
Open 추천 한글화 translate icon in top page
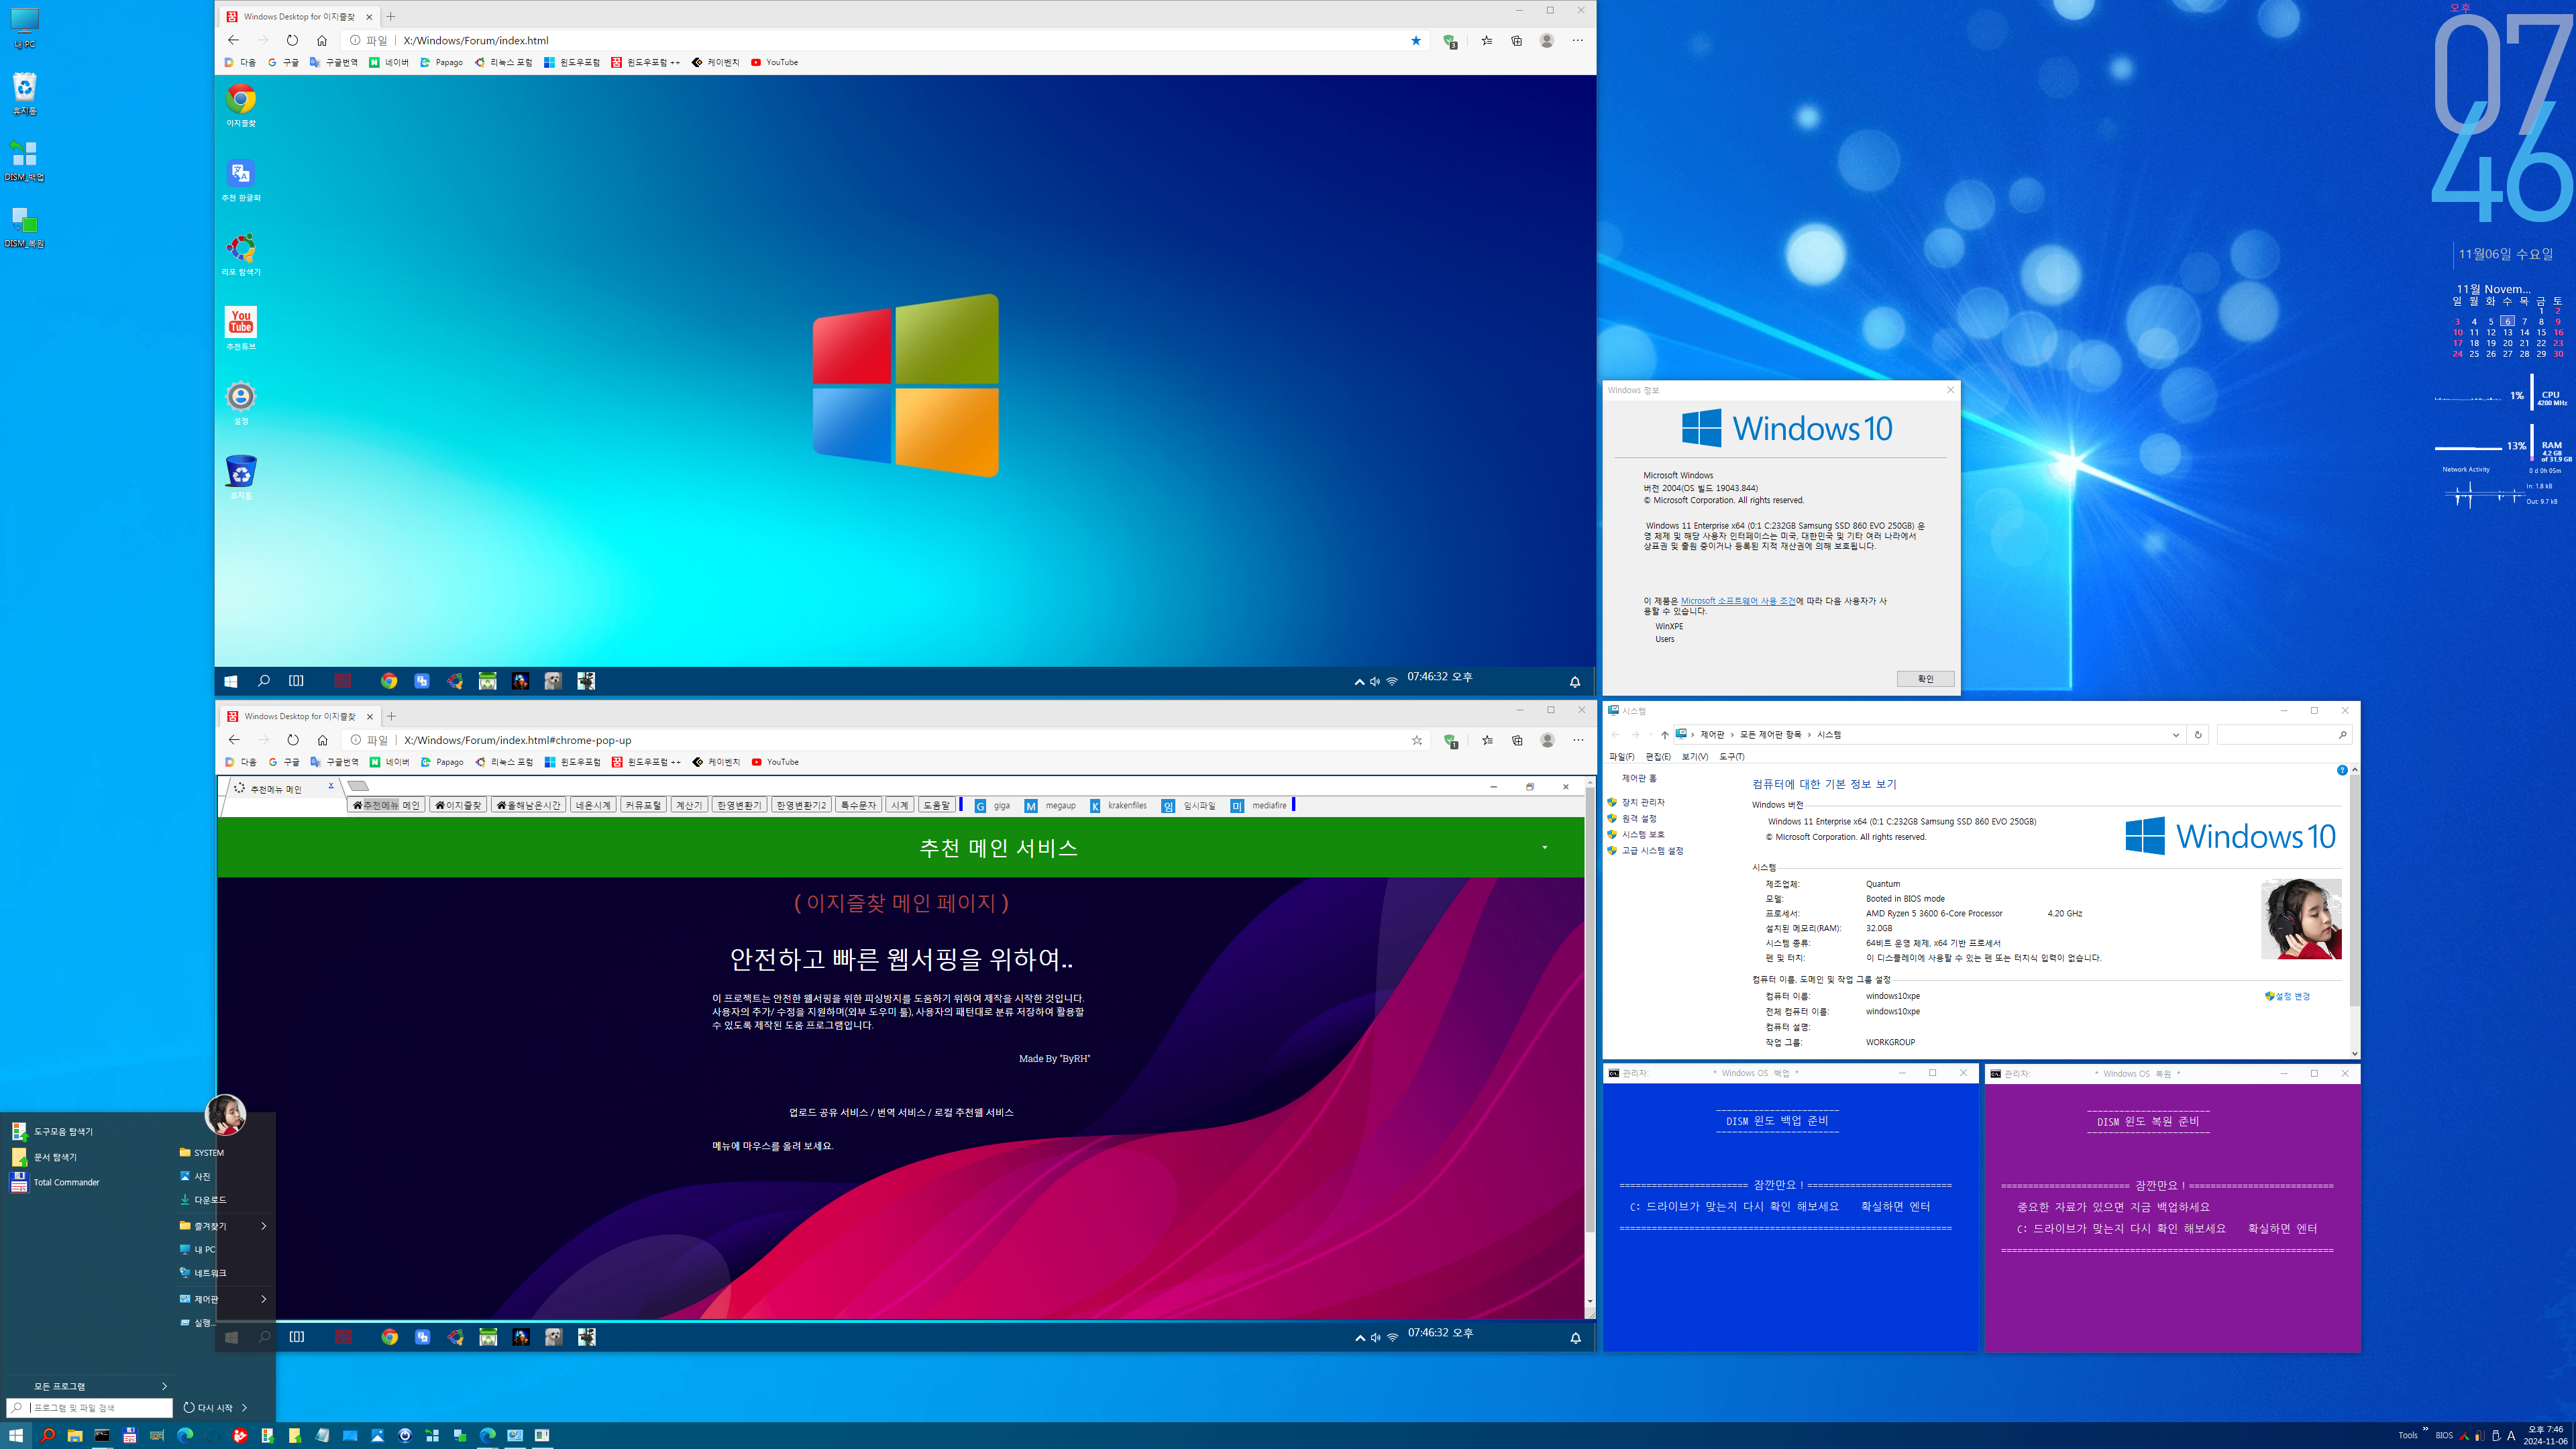pyautogui.click(x=240, y=175)
